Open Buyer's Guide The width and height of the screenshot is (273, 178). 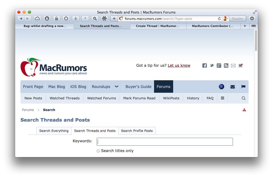pos(139,86)
